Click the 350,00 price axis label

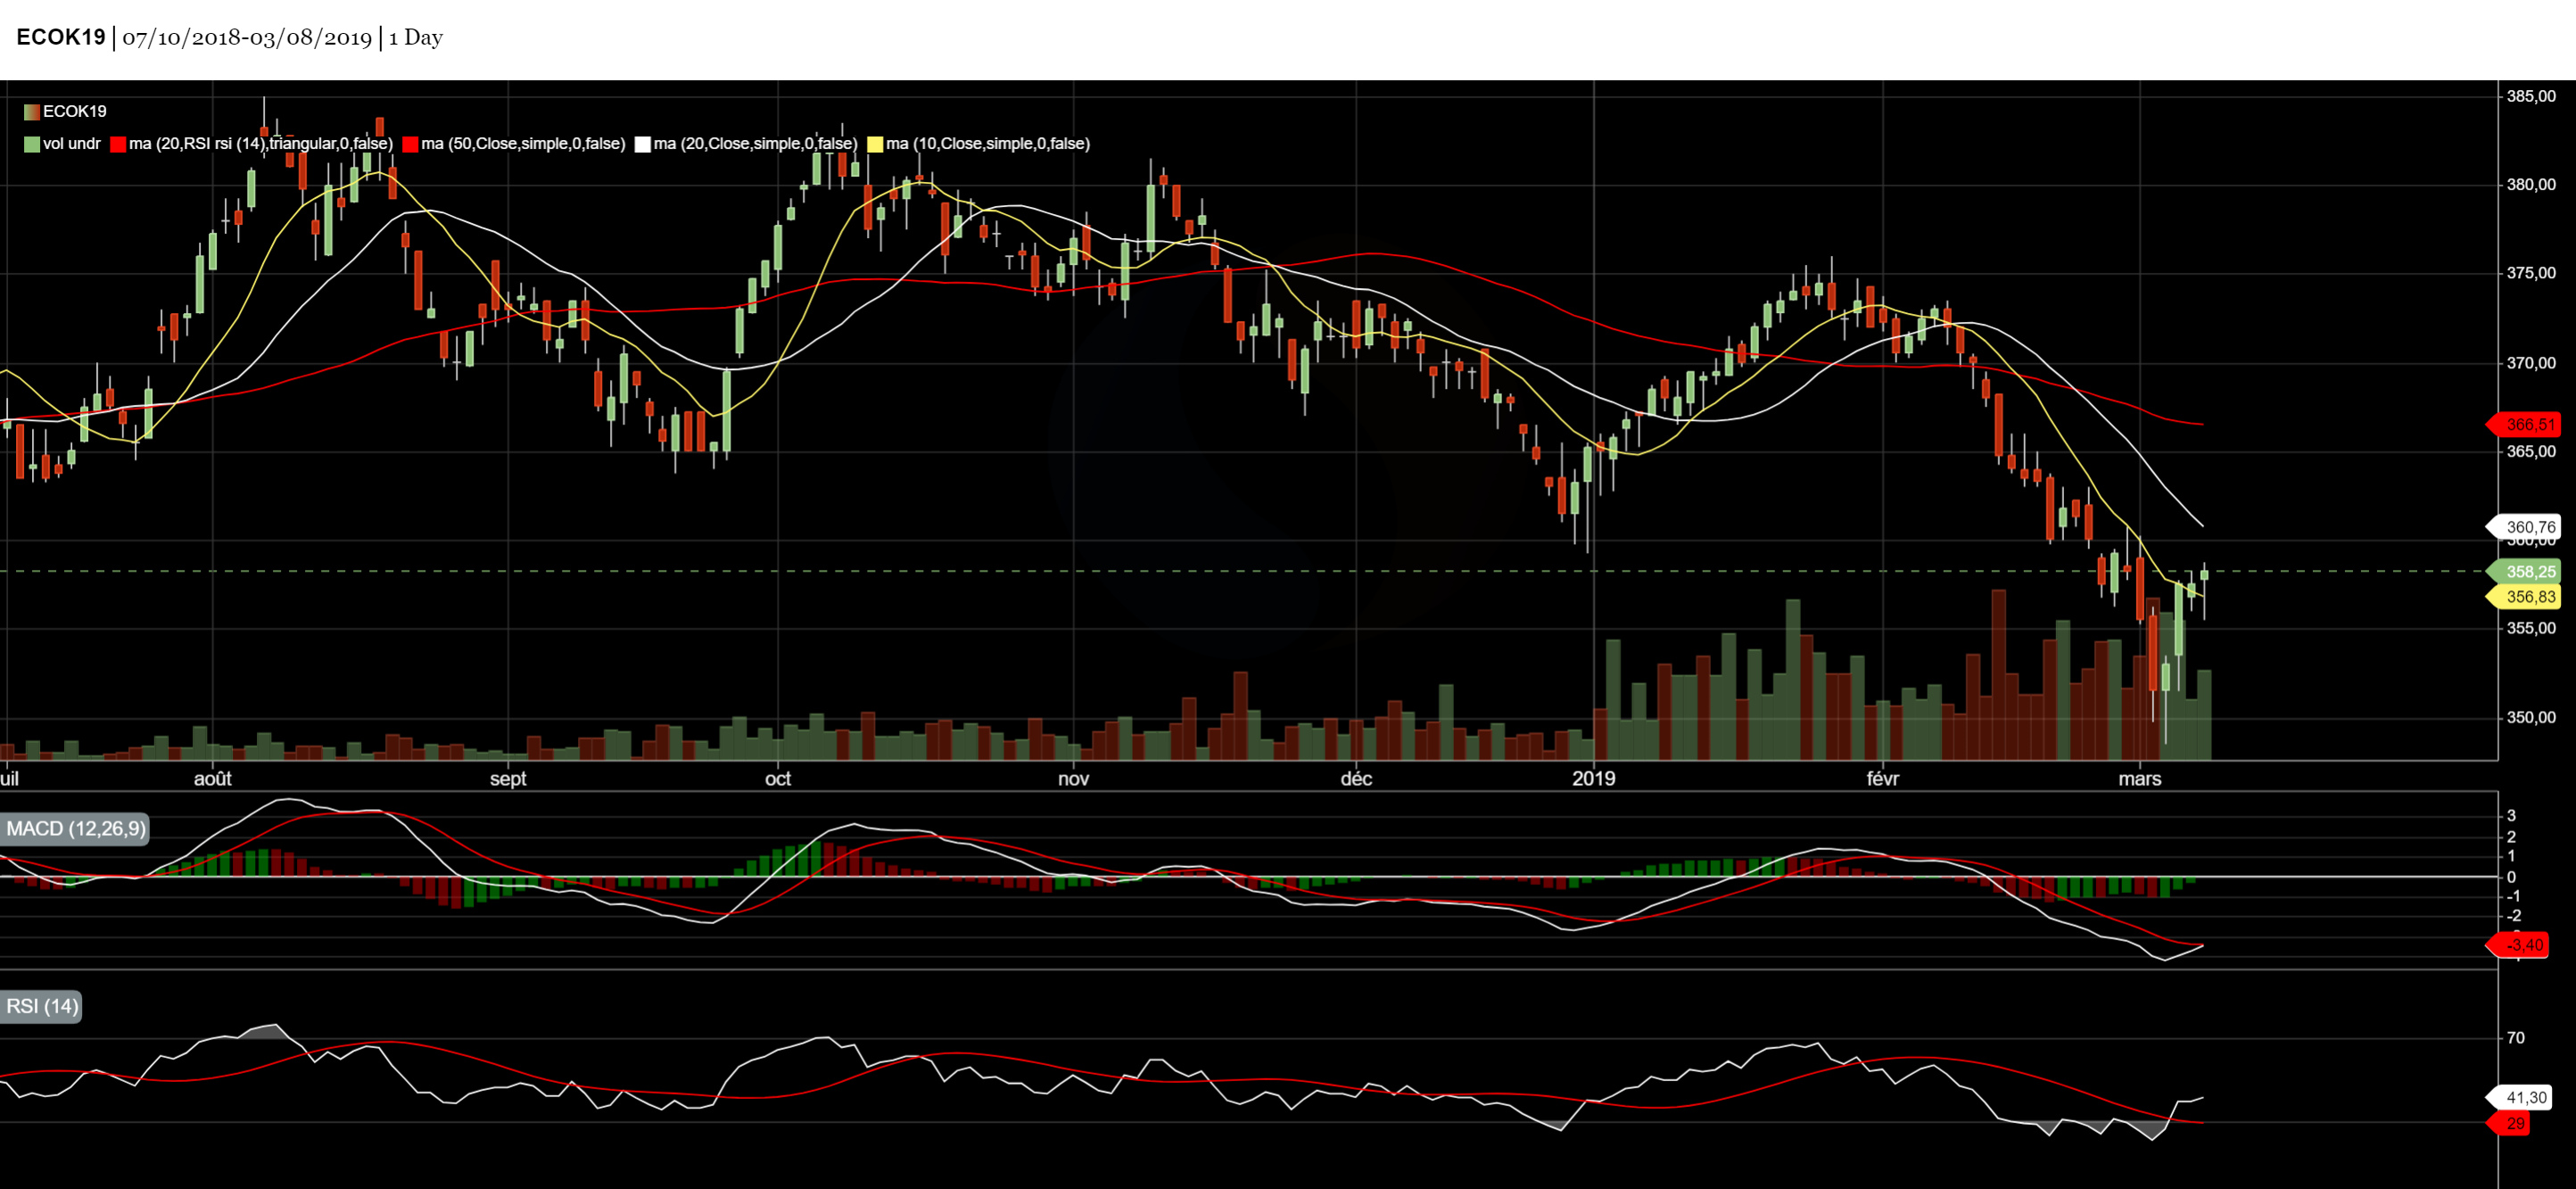pos(2531,718)
